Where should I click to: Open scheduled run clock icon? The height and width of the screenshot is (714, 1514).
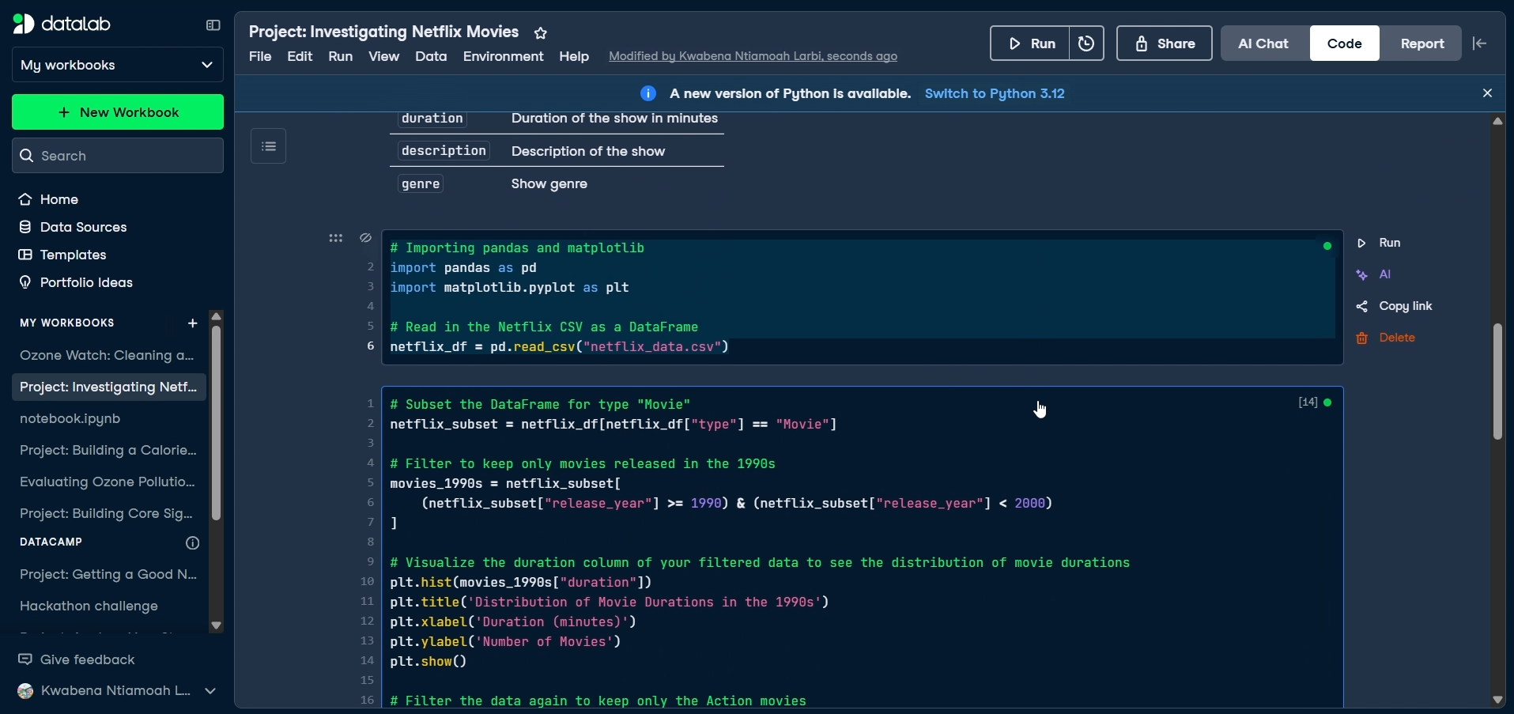[1087, 43]
